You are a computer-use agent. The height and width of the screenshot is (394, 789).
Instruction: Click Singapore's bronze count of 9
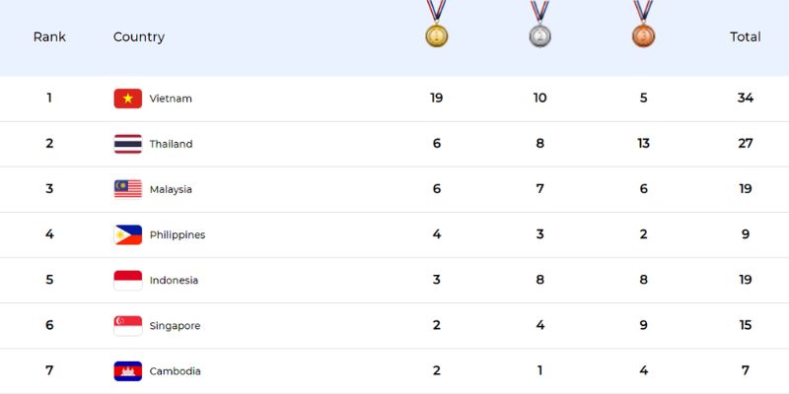[643, 325]
